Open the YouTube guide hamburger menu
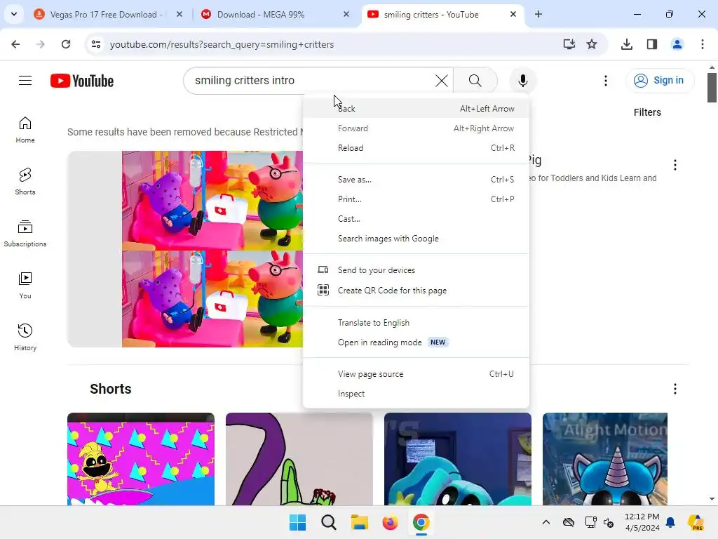 (x=25, y=81)
